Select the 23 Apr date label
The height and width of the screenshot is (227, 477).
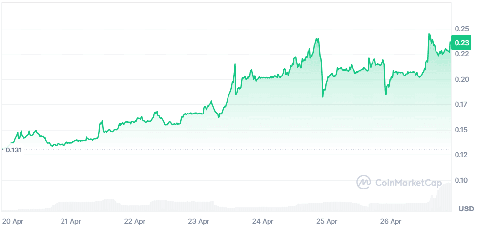(200, 221)
